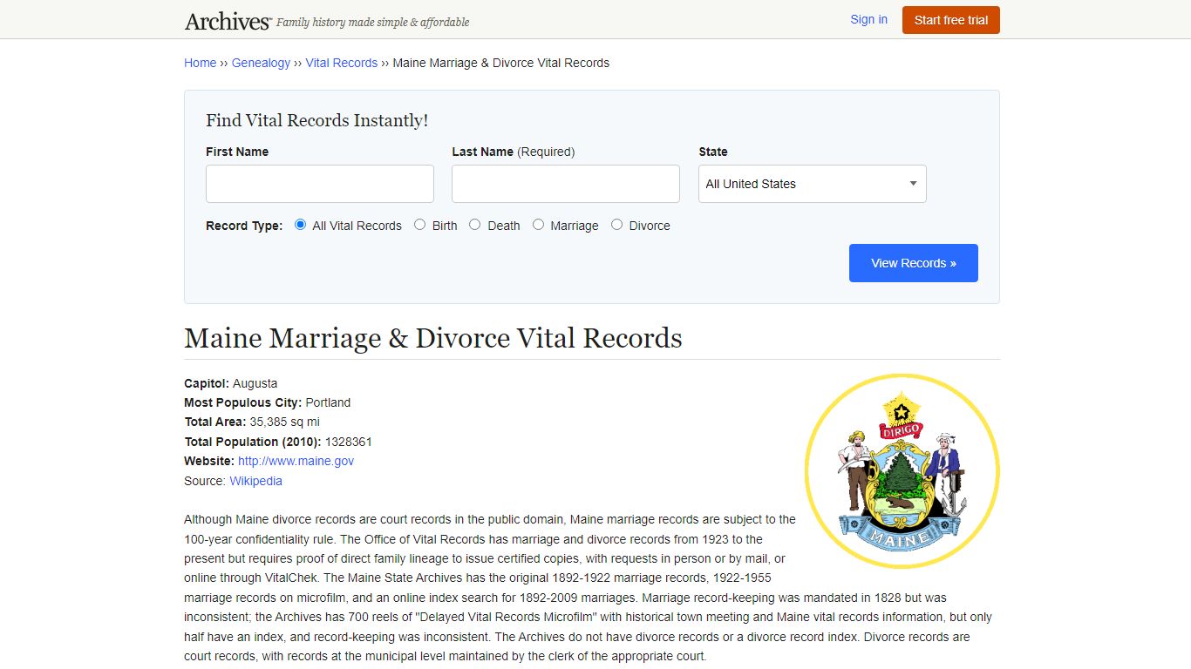Image resolution: width=1191 pixels, height=669 pixels.
Task: Open the State dropdown
Action: [x=812, y=184]
